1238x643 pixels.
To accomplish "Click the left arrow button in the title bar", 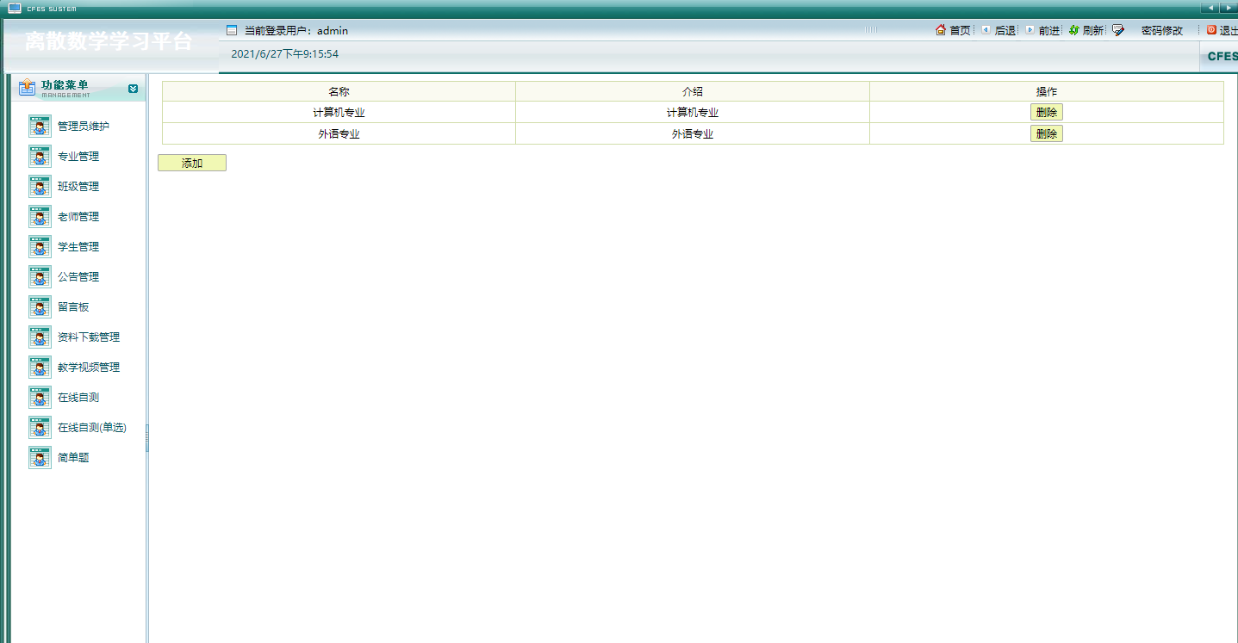I will (1210, 8).
